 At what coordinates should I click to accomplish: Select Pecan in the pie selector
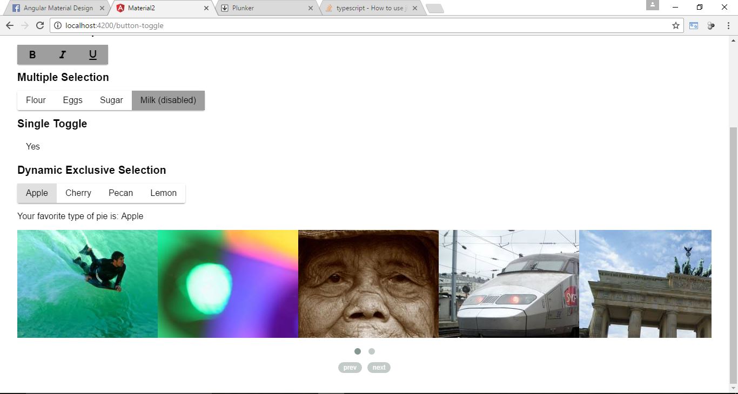(120, 193)
